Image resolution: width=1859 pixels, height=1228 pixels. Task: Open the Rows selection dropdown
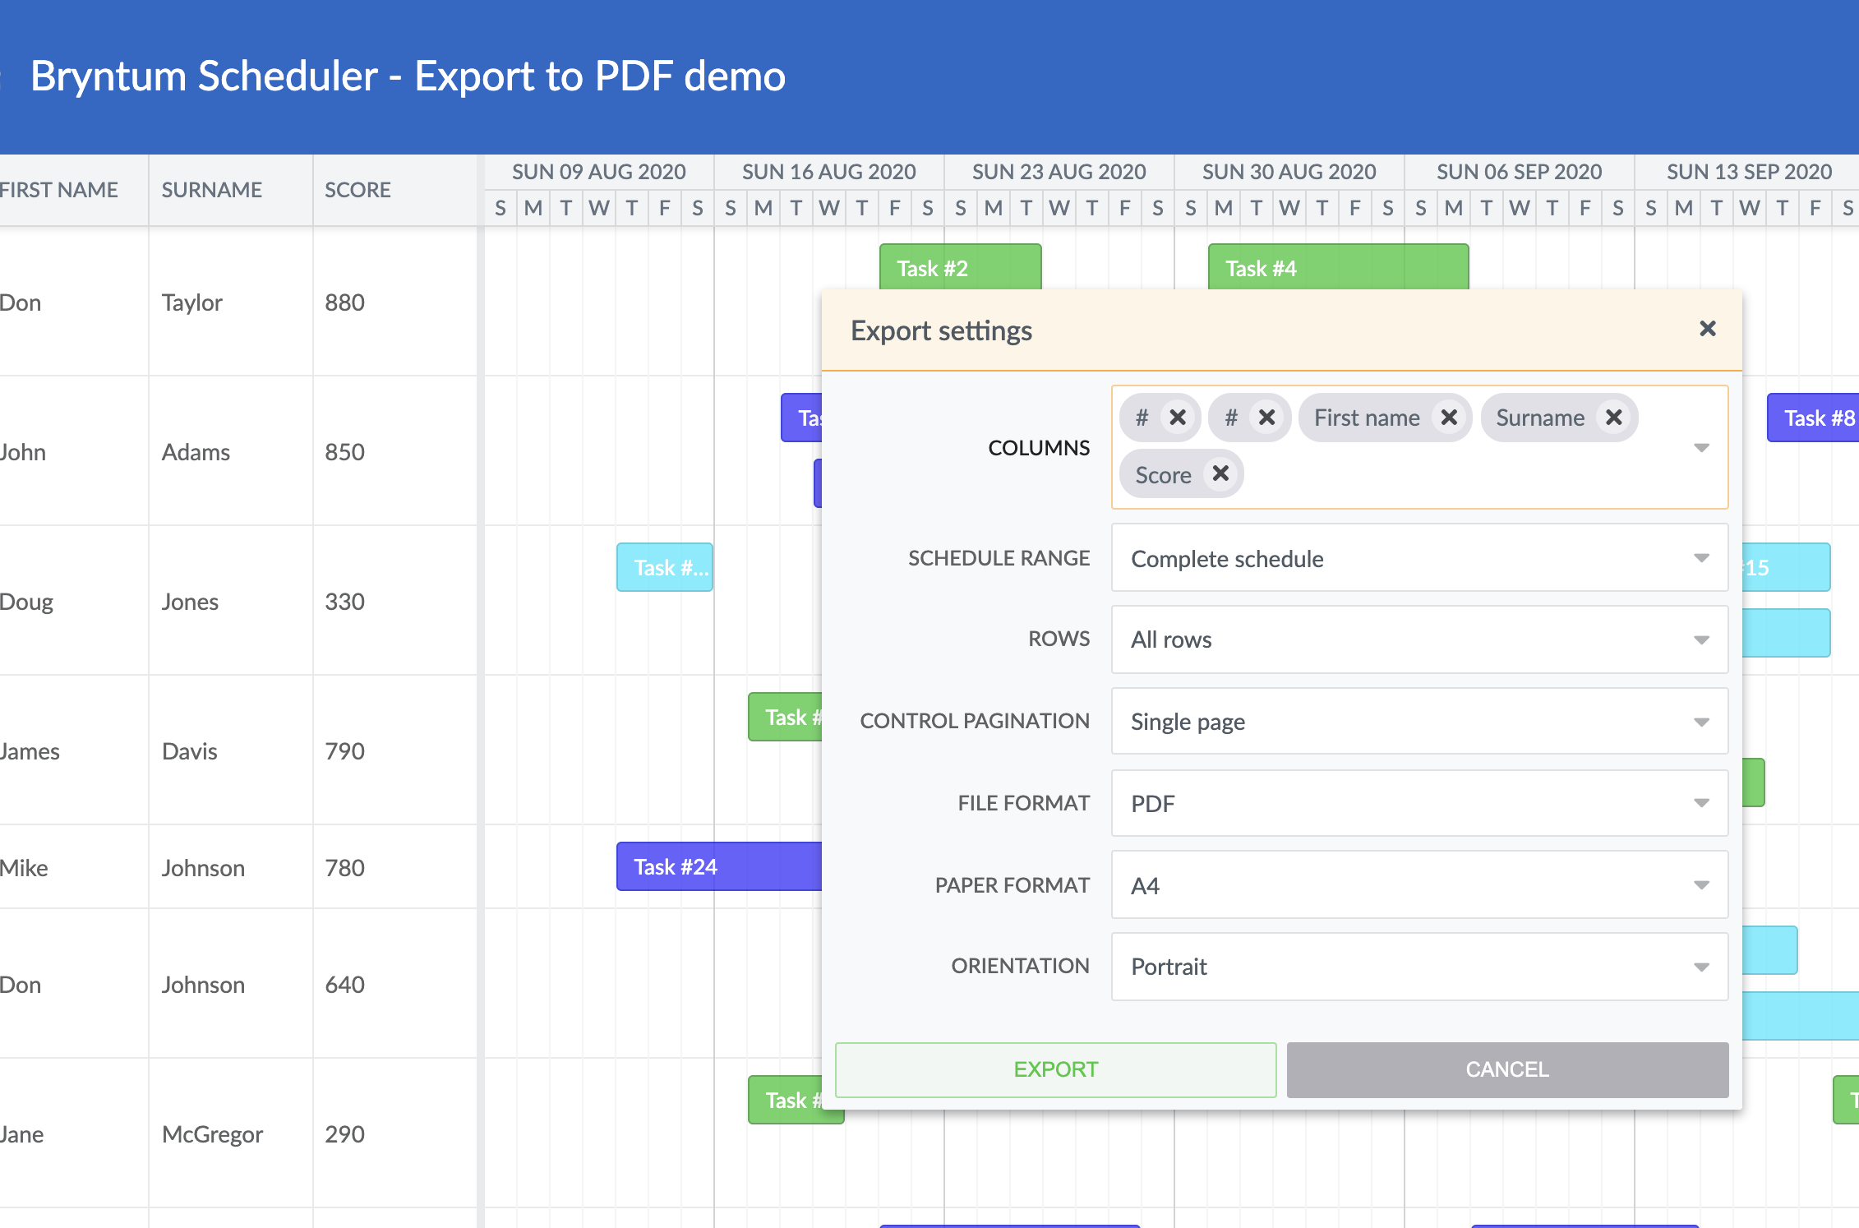[1701, 639]
